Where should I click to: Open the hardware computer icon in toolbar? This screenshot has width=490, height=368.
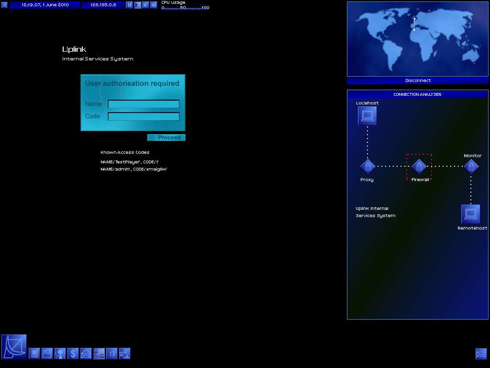(x=34, y=354)
